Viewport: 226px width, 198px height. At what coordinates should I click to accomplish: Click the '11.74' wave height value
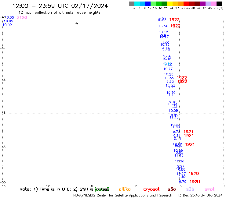(163, 26)
